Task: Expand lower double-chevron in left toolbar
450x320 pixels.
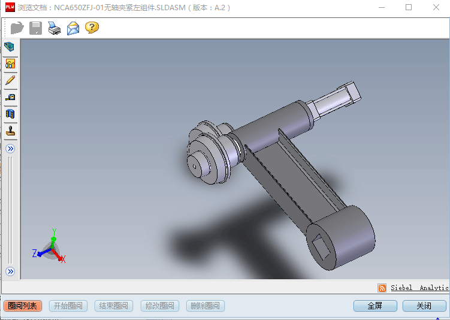Action: click(10, 271)
